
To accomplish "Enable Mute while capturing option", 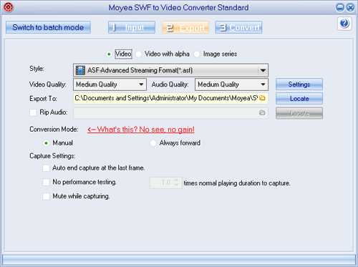I will point(46,196).
